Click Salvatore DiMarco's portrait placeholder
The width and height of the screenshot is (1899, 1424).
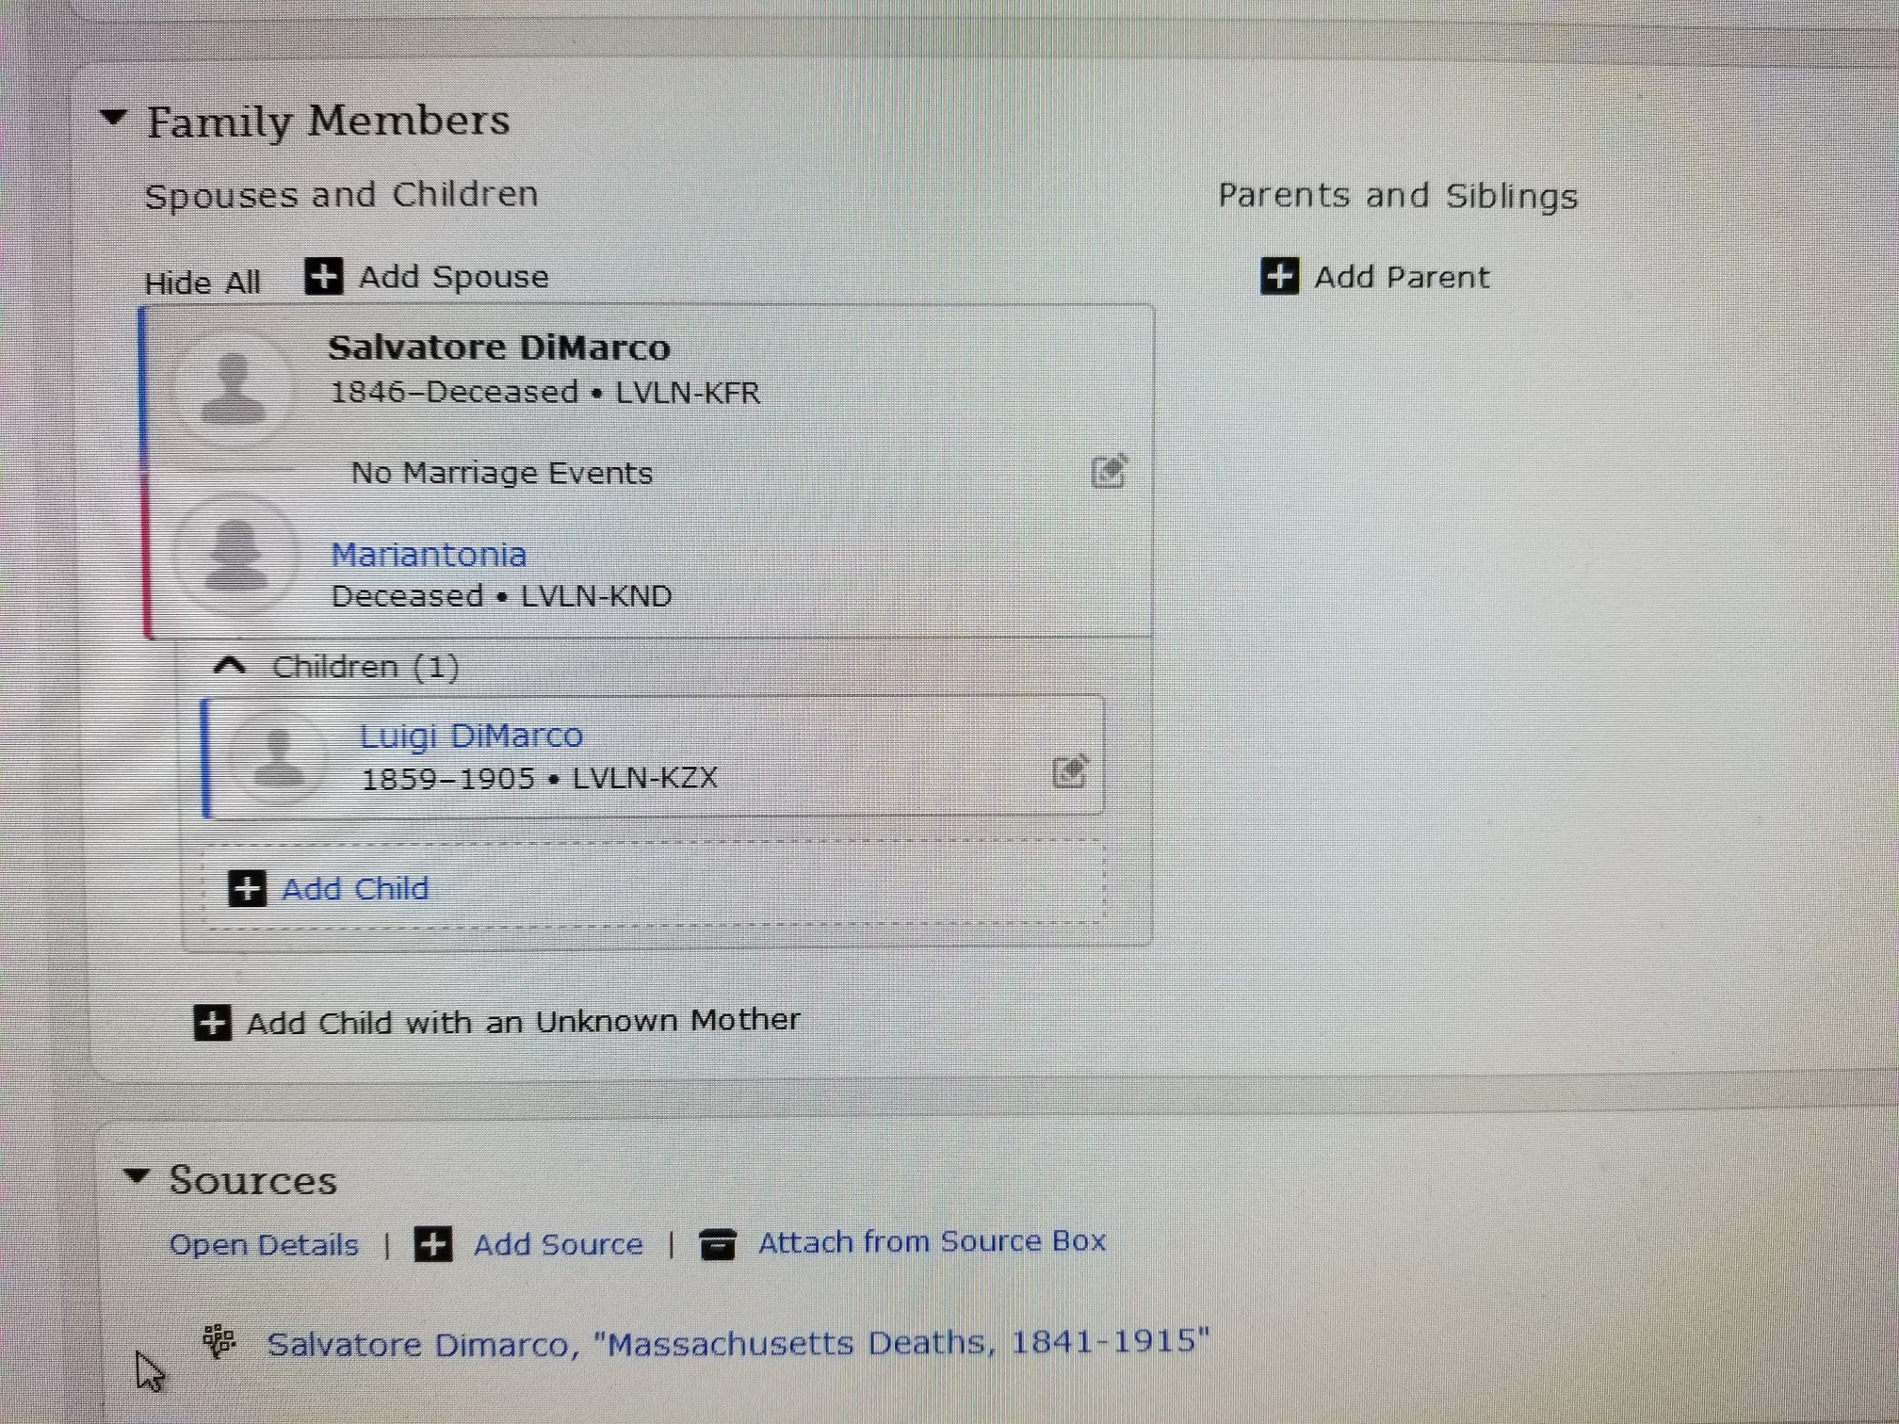pos(234,387)
